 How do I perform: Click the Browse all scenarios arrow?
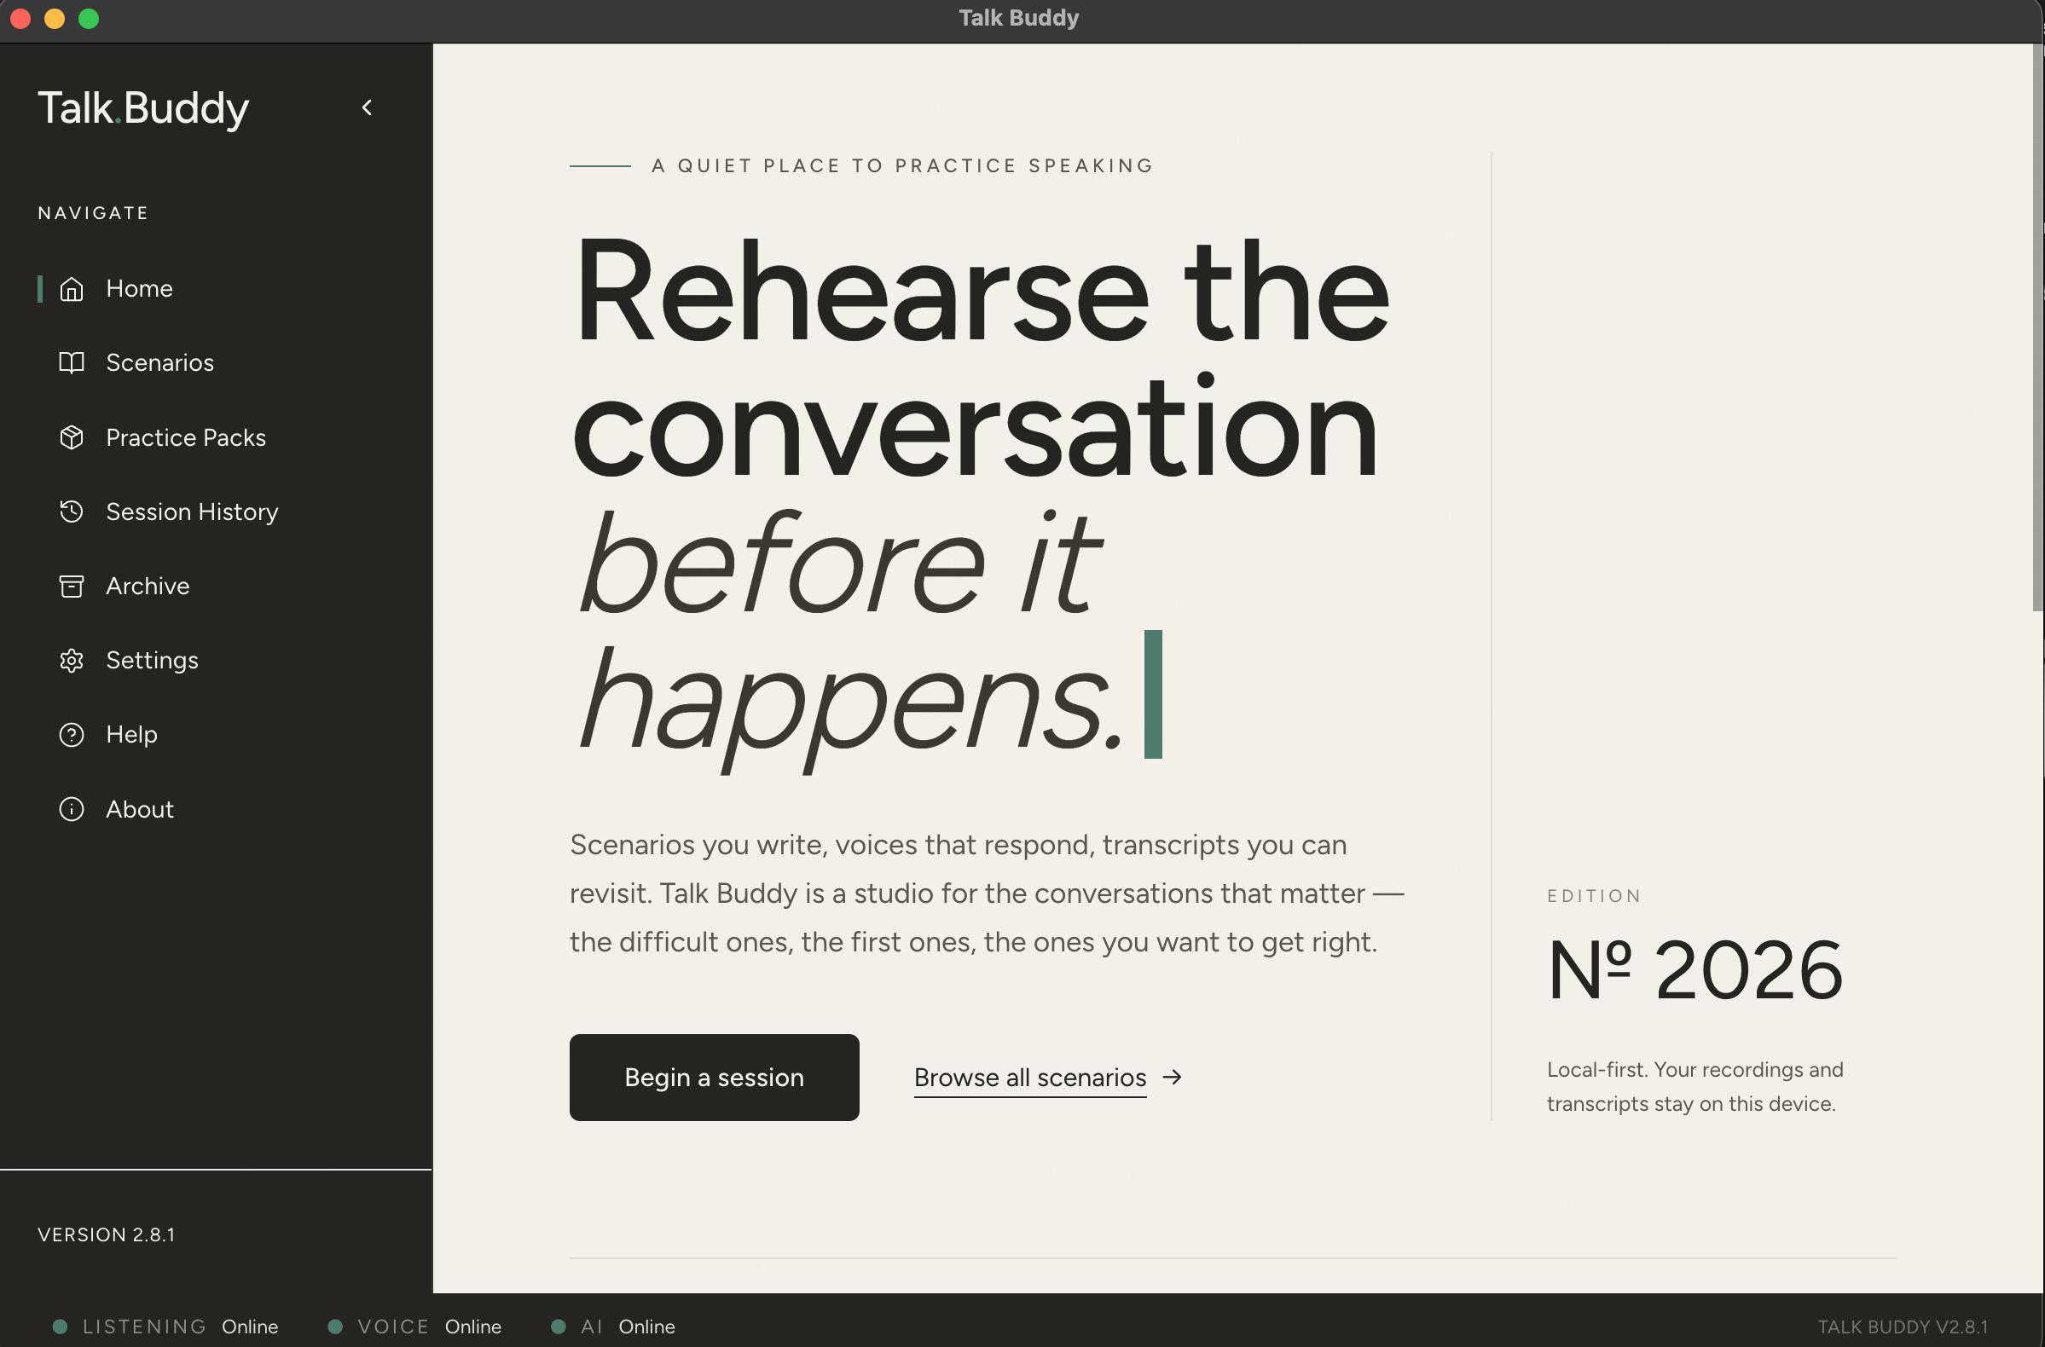(x=1172, y=1078)
